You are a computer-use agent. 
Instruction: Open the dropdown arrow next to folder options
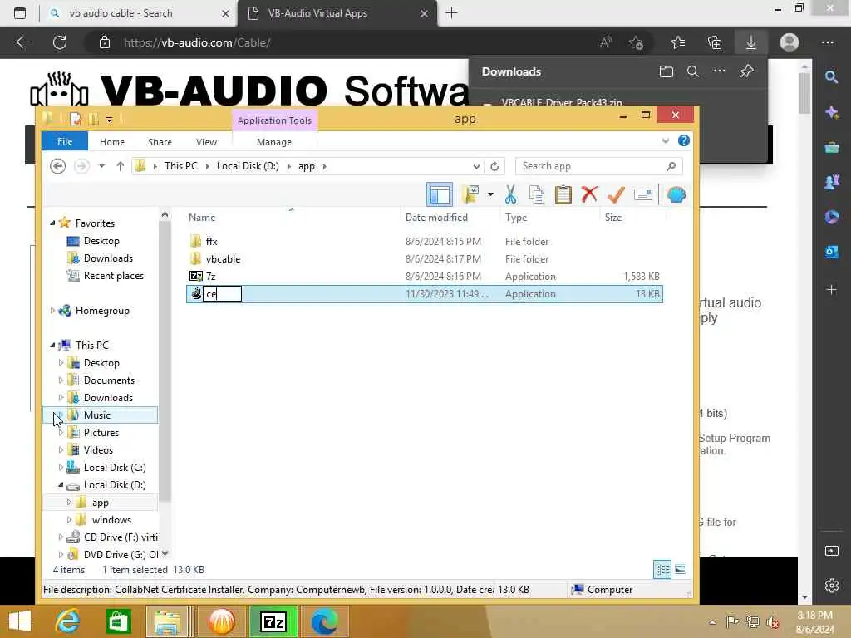[490, 194]
